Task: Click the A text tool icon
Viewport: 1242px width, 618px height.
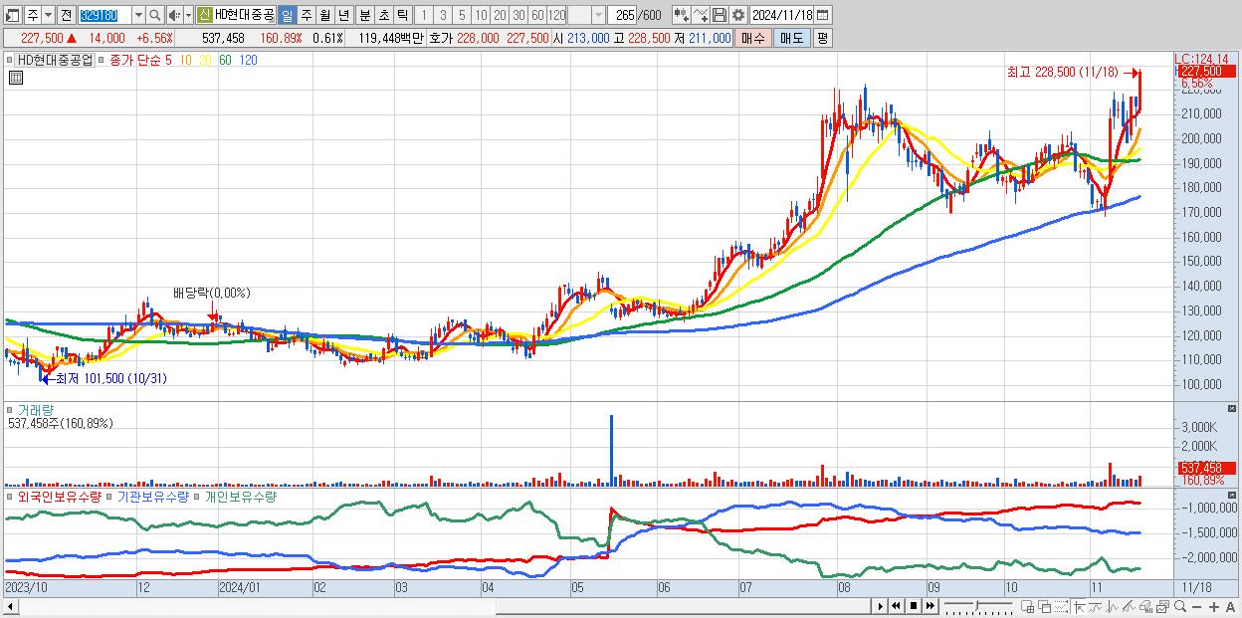Action: pos(1231,607)
